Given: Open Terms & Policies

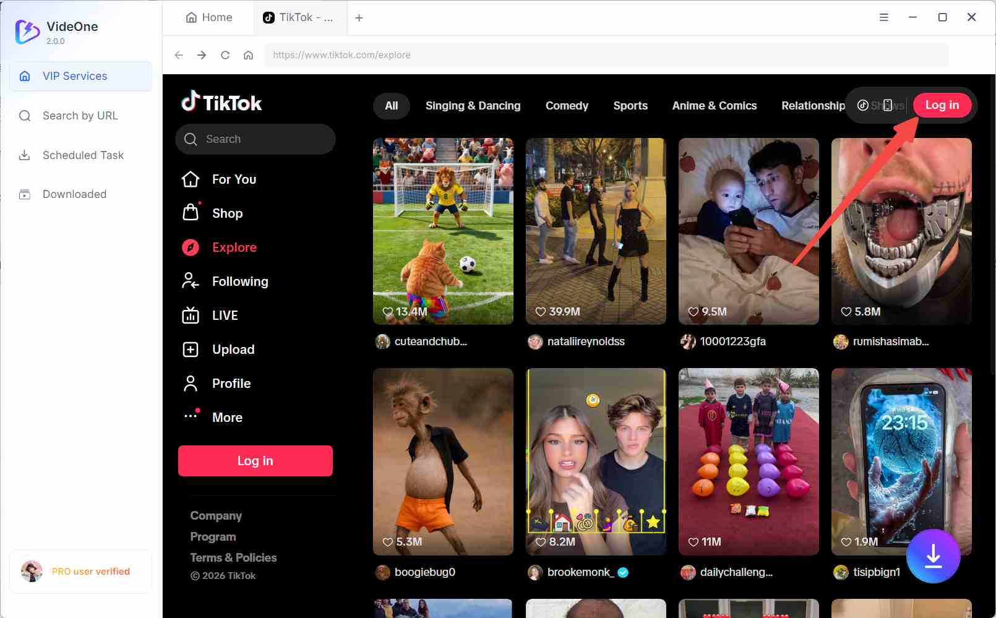Looking at the screenshot, I should (233, 557).
